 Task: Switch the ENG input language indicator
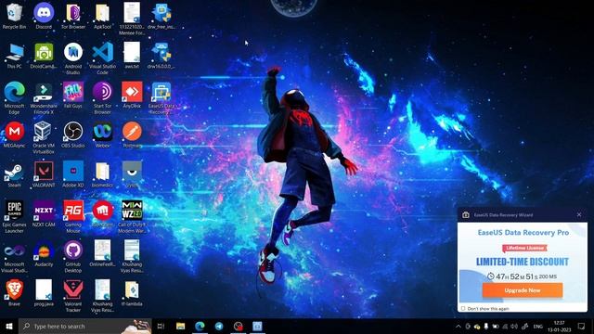coord(538,326)
